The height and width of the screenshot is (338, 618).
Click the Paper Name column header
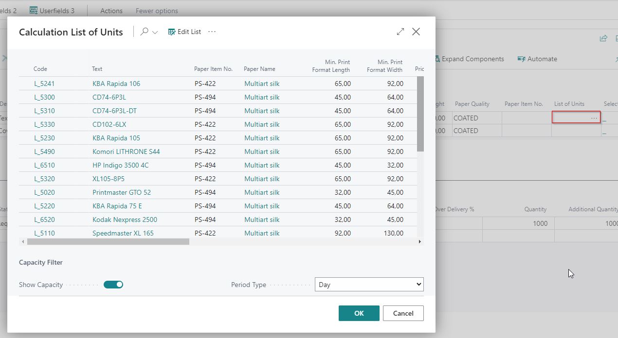point(259,69)
